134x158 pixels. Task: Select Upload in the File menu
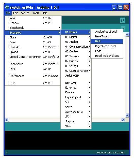[33, 52]
